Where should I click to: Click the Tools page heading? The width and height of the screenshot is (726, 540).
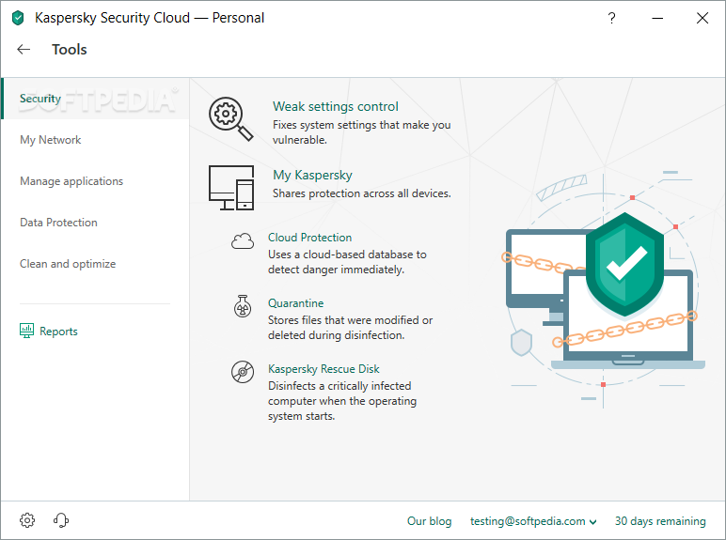pyautogui.click(x=70, y=50)
